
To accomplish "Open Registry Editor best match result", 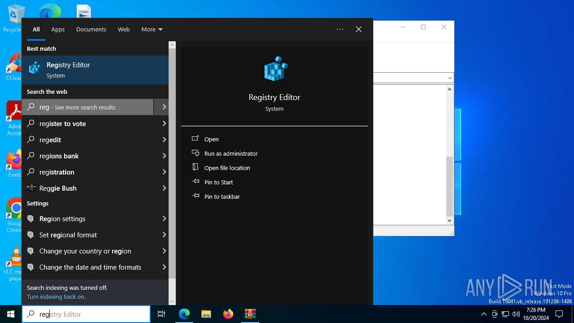I will (95, 70).
